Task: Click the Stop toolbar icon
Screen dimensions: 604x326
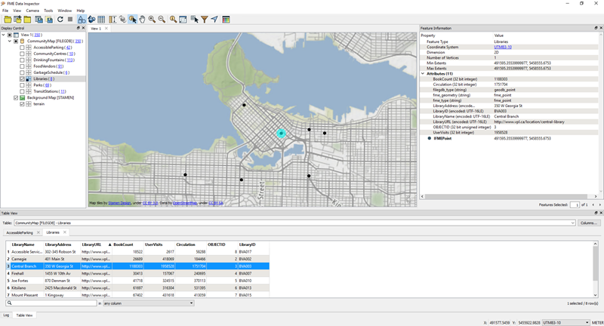Action: pyautogui.click(x=70, y=20)
